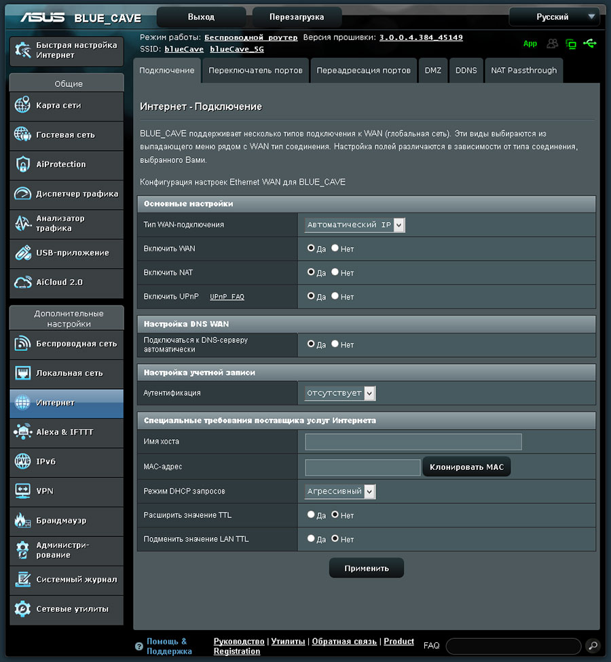Switch to the DMZ tab
611x662 pixels.
[433, 71]
